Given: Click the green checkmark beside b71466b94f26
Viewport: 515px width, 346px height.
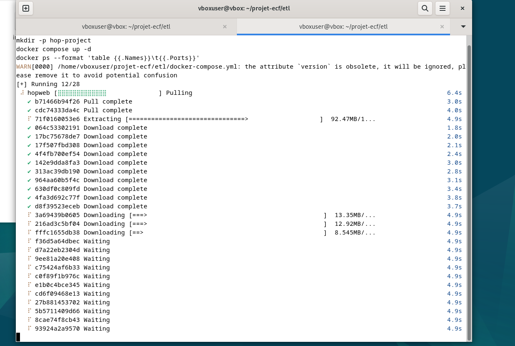Looking at the screenshot, I should click(x=29, y=101).
